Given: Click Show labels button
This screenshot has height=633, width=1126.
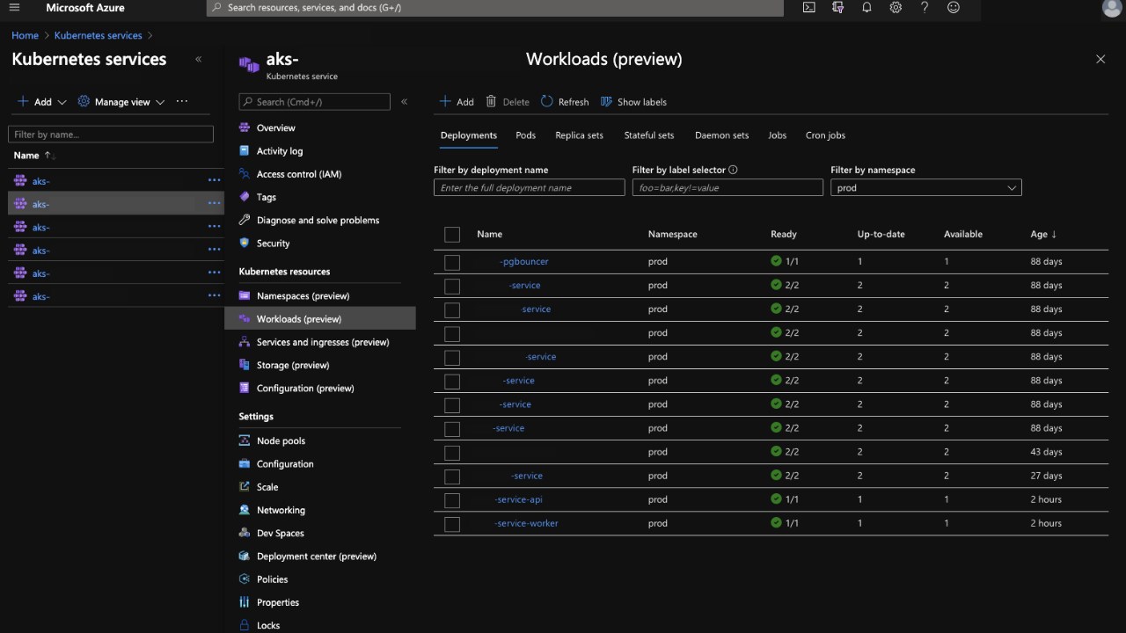Looking at the screenshot, I should tap(633, 102).
